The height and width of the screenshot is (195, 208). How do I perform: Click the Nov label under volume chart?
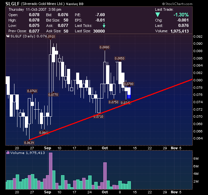pos(174,192)
